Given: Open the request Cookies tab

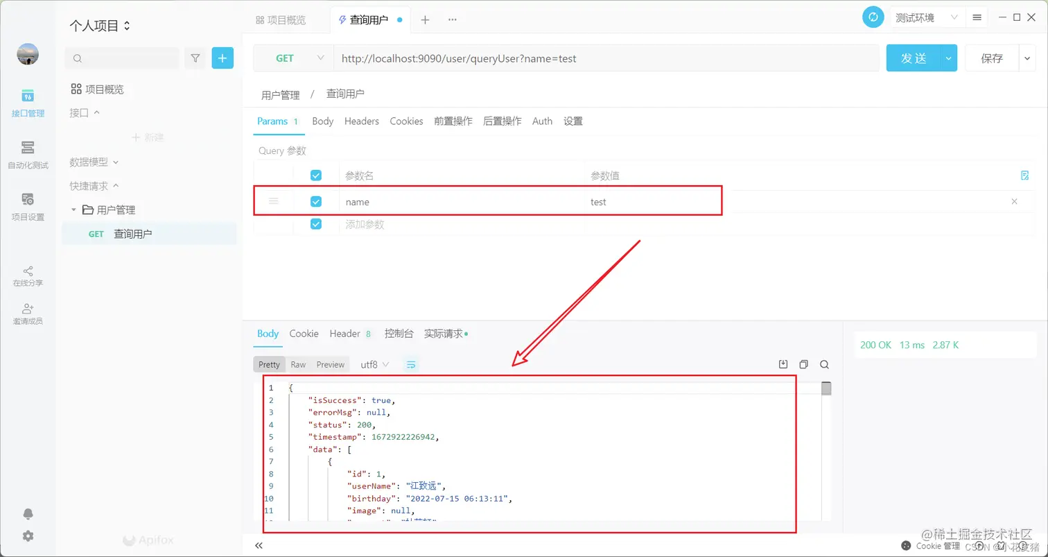Looking at the screenshot, I should point(406,121).
